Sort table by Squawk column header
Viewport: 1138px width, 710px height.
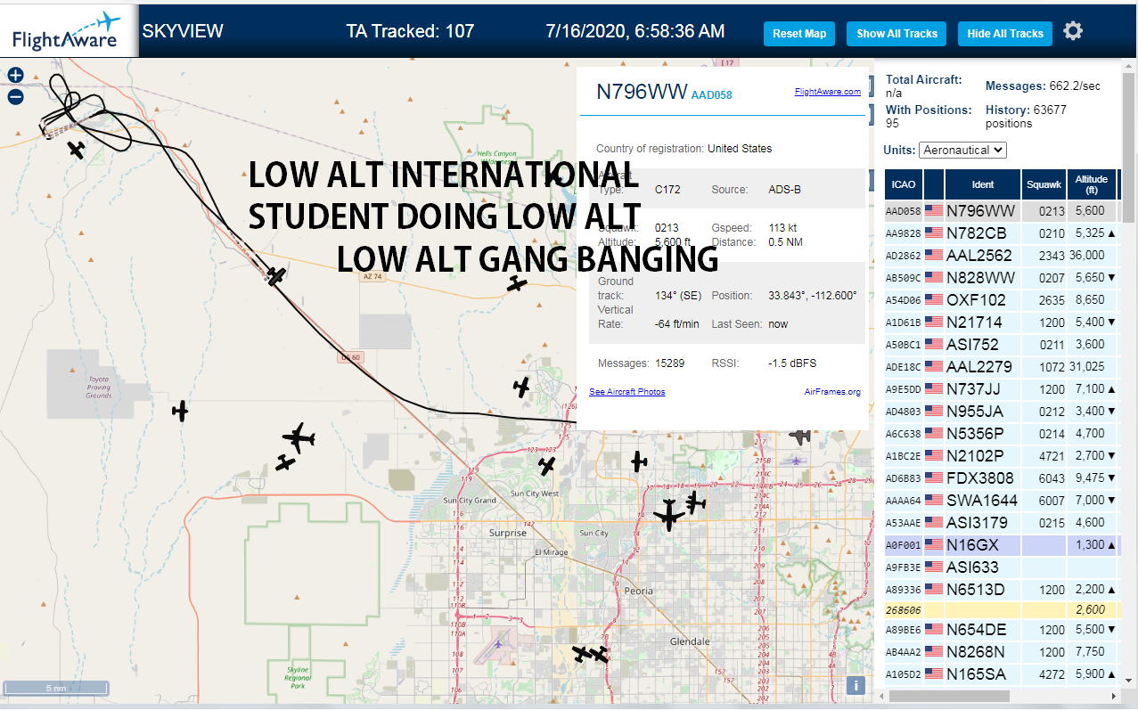pos(1044,184)
